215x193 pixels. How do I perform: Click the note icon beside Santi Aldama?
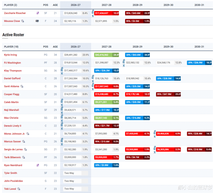[x=22, y=86]
